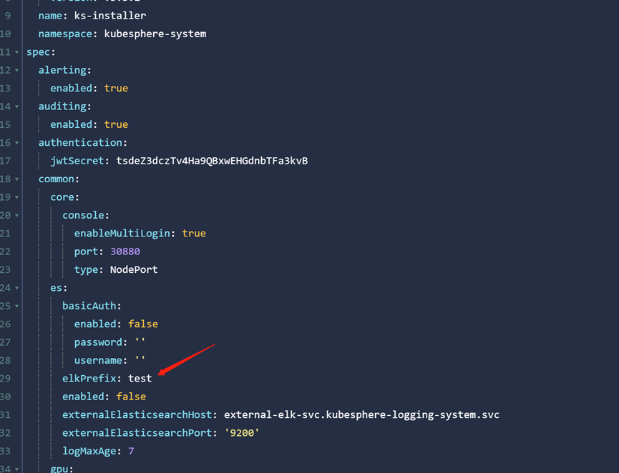Click the port value 30880
619x473 pixels.
coord(125,252)
